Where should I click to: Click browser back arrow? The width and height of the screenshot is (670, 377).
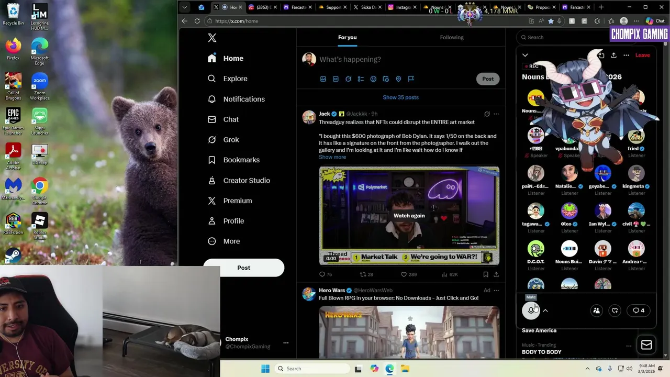pos(184,21)
